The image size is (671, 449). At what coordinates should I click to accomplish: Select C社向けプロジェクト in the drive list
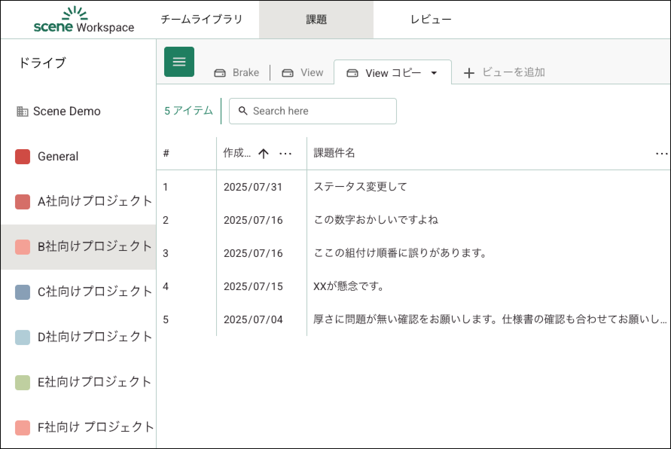(94, 292)
